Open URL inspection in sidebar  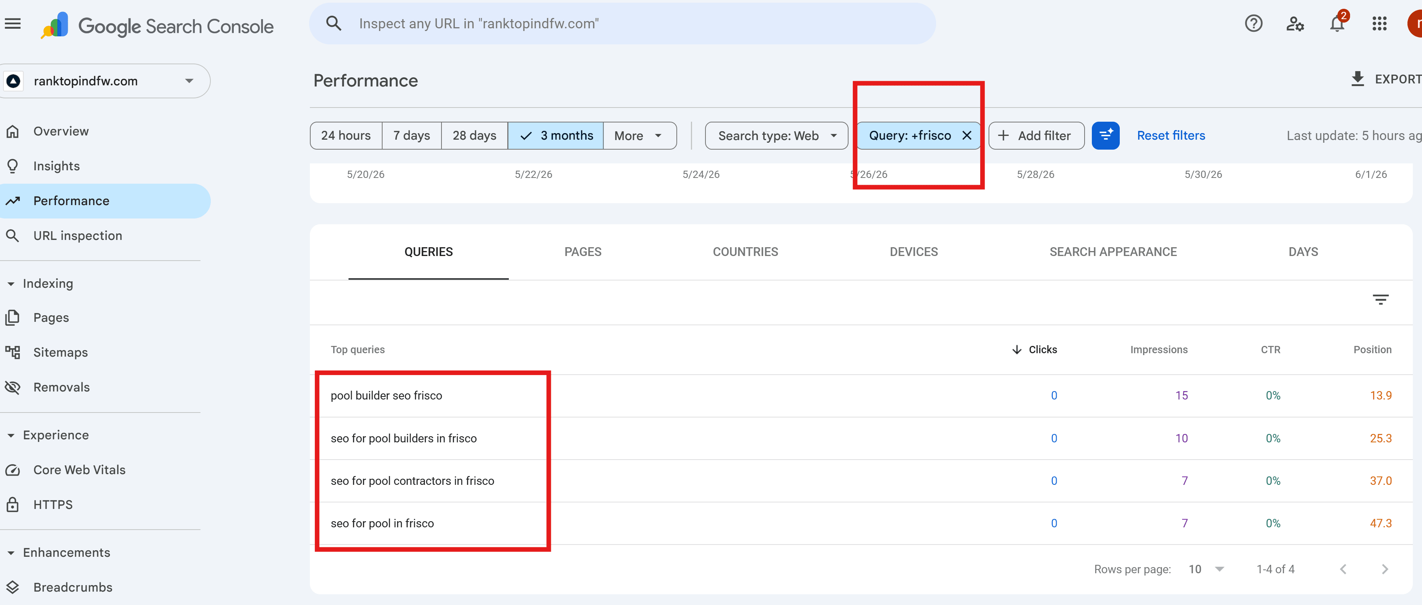pyautogui.click(x=105, y=236)
